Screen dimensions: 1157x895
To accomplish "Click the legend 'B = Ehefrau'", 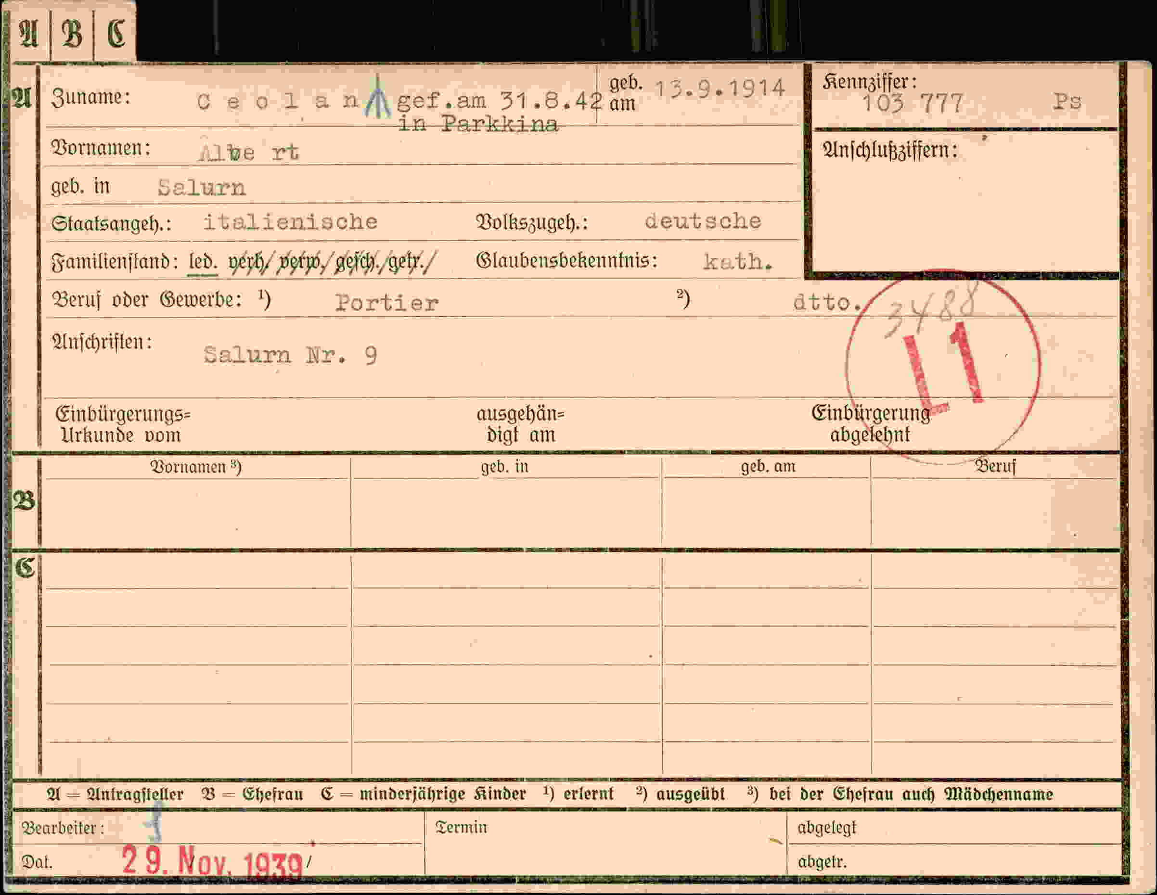I will click(x=252, y=795).
